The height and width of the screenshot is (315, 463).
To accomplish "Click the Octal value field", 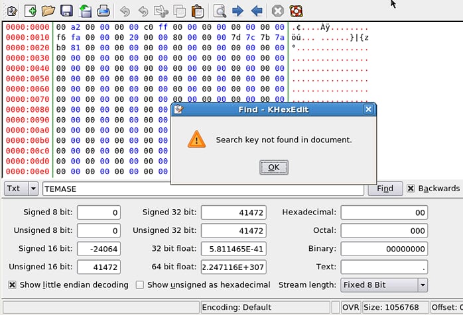I will (x=384, y=230).
